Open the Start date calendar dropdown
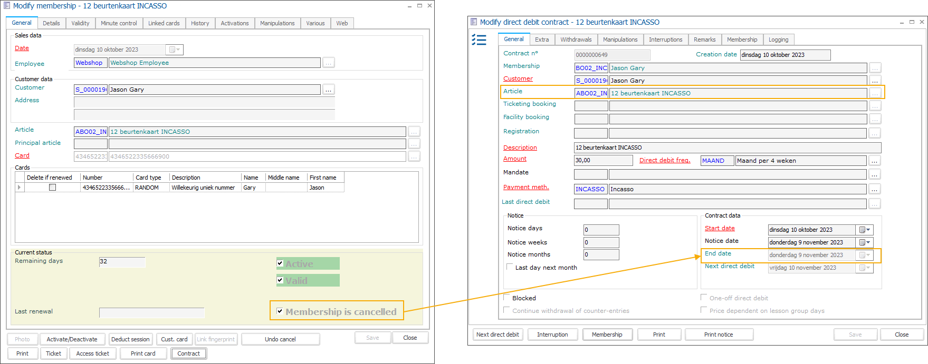Screen dimensions: 928x364 864,230
